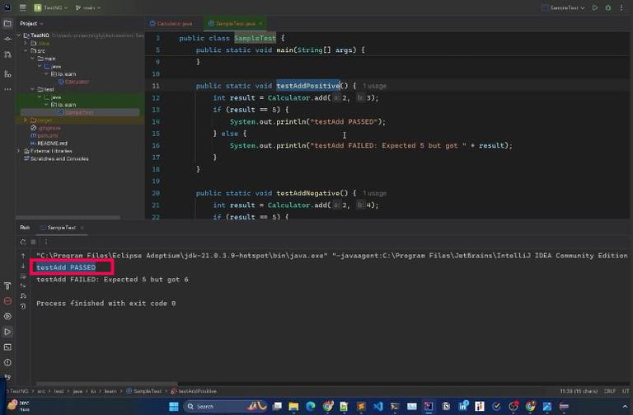This screenshot has height=415, width=633.
Task: Open the Git tool window icon
Action: (7, 376)
